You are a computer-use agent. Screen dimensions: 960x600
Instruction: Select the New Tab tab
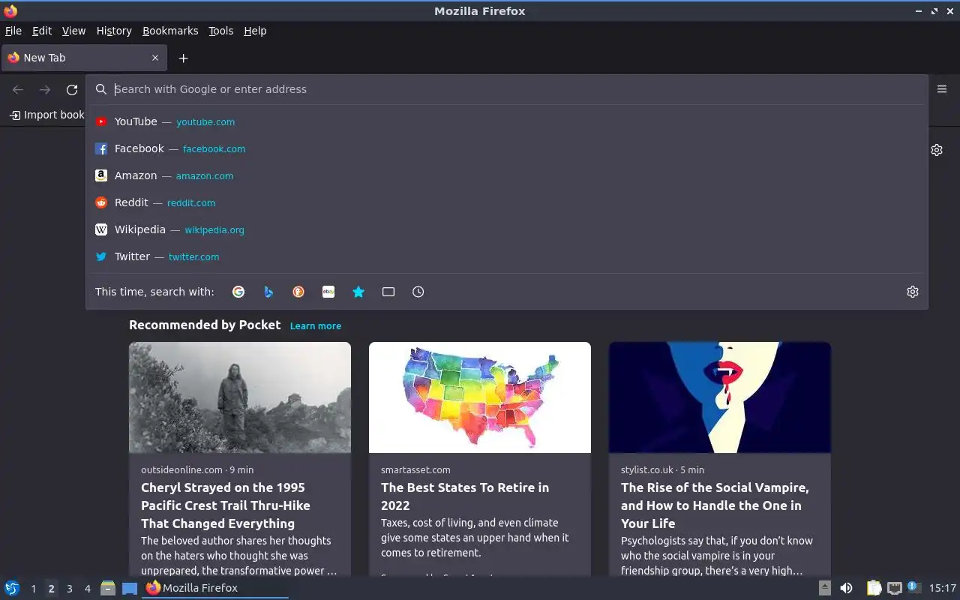[x=84, y=58]
